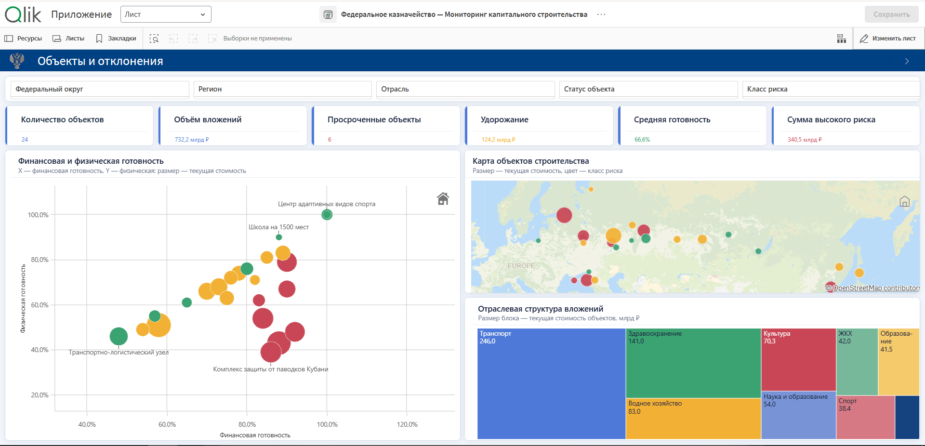The image size is (925, 446).
Task: Go to next sheet with chevron
Action: (907, 61)
